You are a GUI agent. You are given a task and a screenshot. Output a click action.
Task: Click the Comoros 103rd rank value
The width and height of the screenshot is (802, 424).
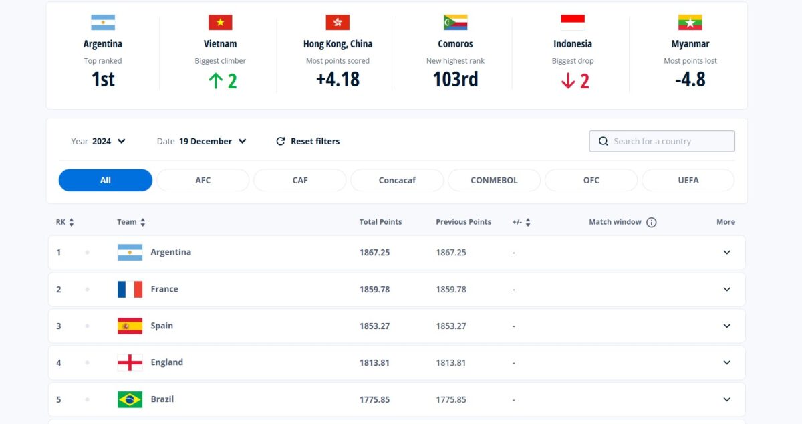[x=455, y=79]
